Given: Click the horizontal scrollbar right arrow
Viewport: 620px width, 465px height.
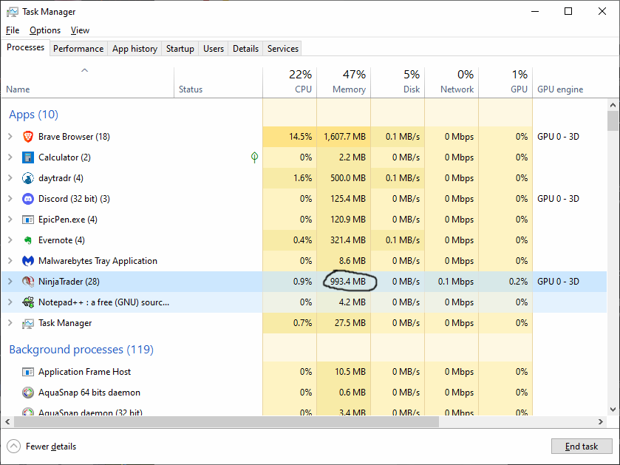Looking at the screenshot, I should click(601, 422).
